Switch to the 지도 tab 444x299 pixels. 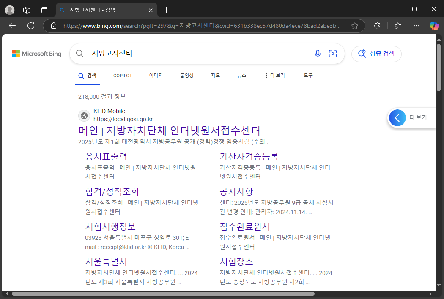pyautogui.click(x=215, y=76)
